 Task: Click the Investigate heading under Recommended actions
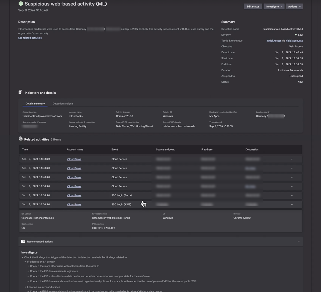coord(29,252)
